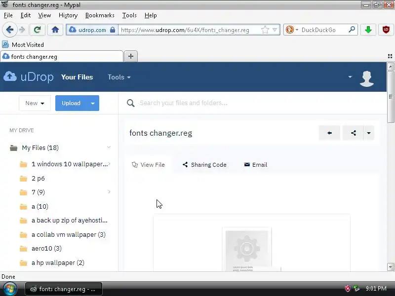Click the Upload button
395x296 pixels.
(71, 103)
